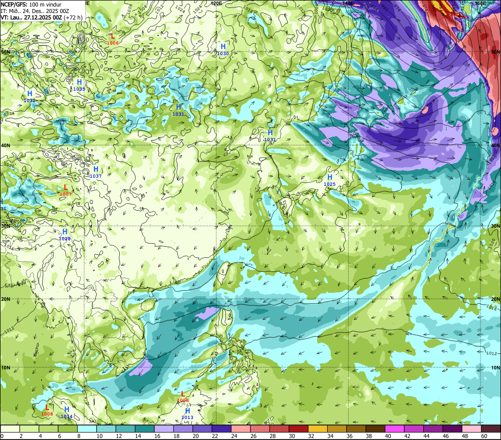Select the 16–18 lavender legend swatch
This screenshot has height=440, width=501.
coord(164,428)
